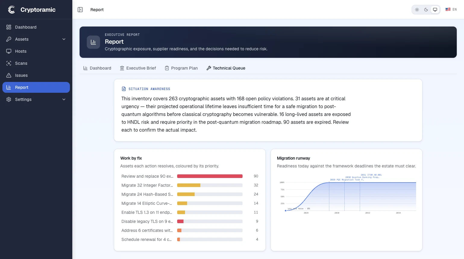Click the 2030 Quantum Banking Prep marker
464x259 pixels.
(362, 177)
